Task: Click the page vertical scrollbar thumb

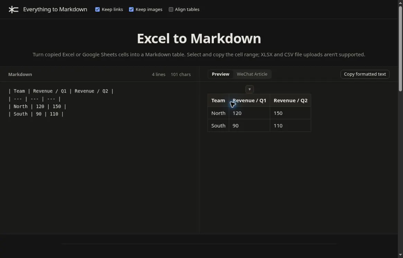Action: click(401, 49)
